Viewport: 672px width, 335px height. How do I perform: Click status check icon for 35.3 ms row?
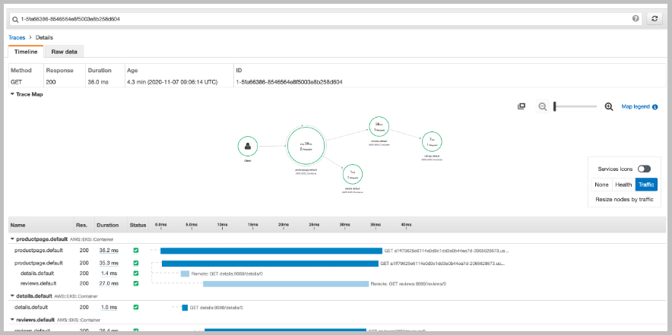coord(136,263)
